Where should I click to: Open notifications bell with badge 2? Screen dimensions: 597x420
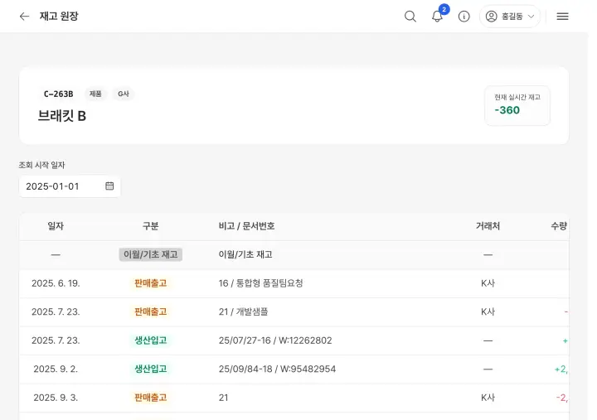coord(438,17)
